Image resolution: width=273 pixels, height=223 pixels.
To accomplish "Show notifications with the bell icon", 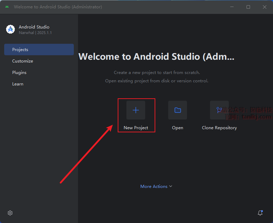I will 260,213.
